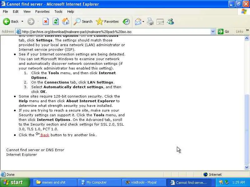Open the History clock icon
This screenshot has width=250, height=187.
pyautogui.click(x=126, y=22)
